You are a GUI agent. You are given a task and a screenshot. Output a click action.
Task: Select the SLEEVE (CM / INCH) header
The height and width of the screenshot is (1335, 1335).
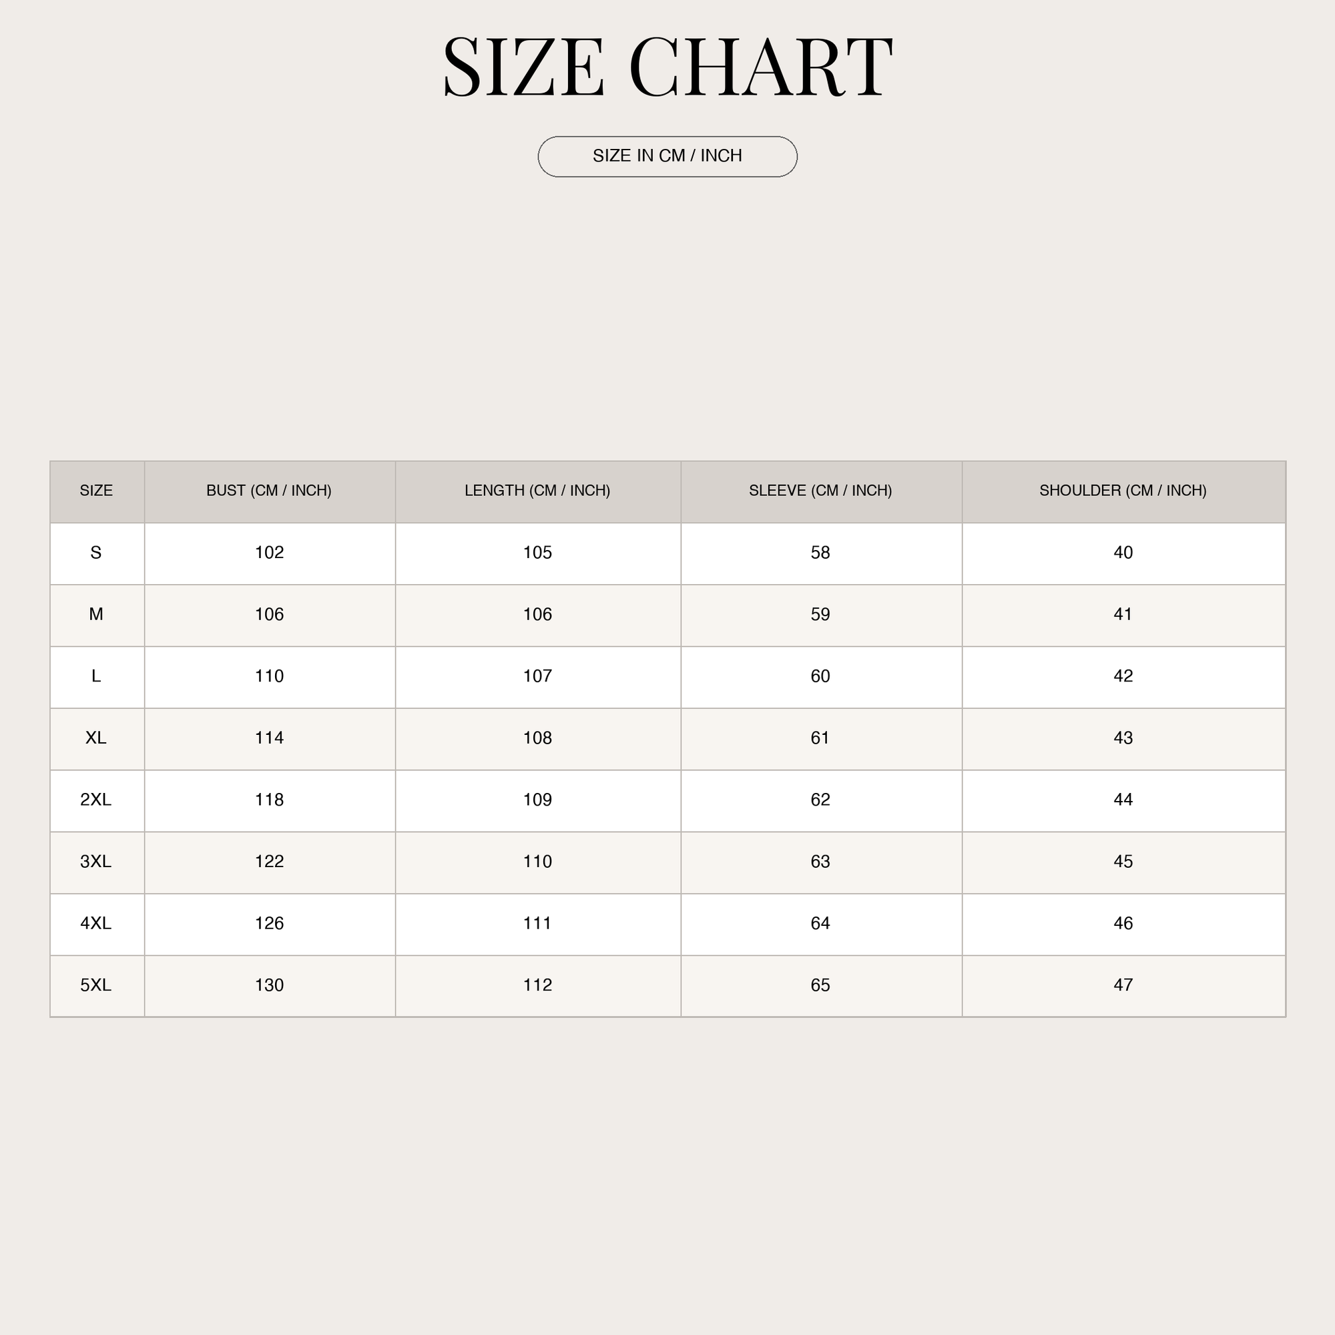click(x=820, y=491)
